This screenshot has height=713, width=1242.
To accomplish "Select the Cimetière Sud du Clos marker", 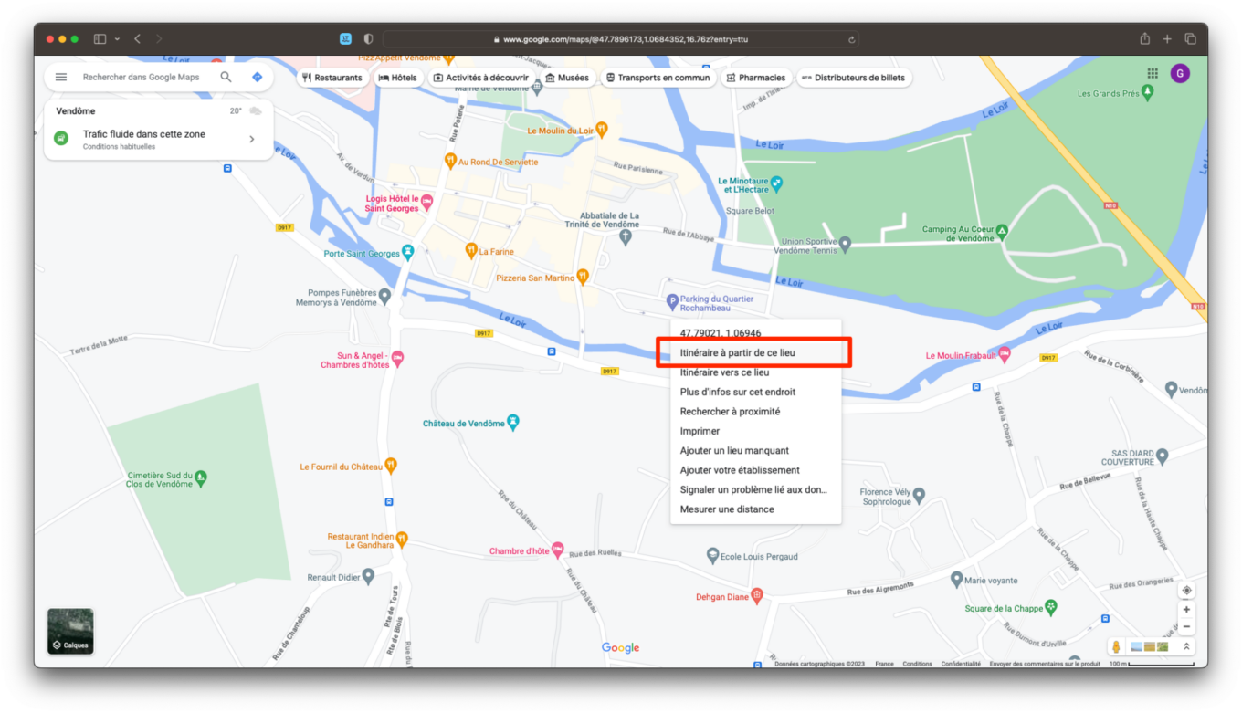I will click(202, 477).
